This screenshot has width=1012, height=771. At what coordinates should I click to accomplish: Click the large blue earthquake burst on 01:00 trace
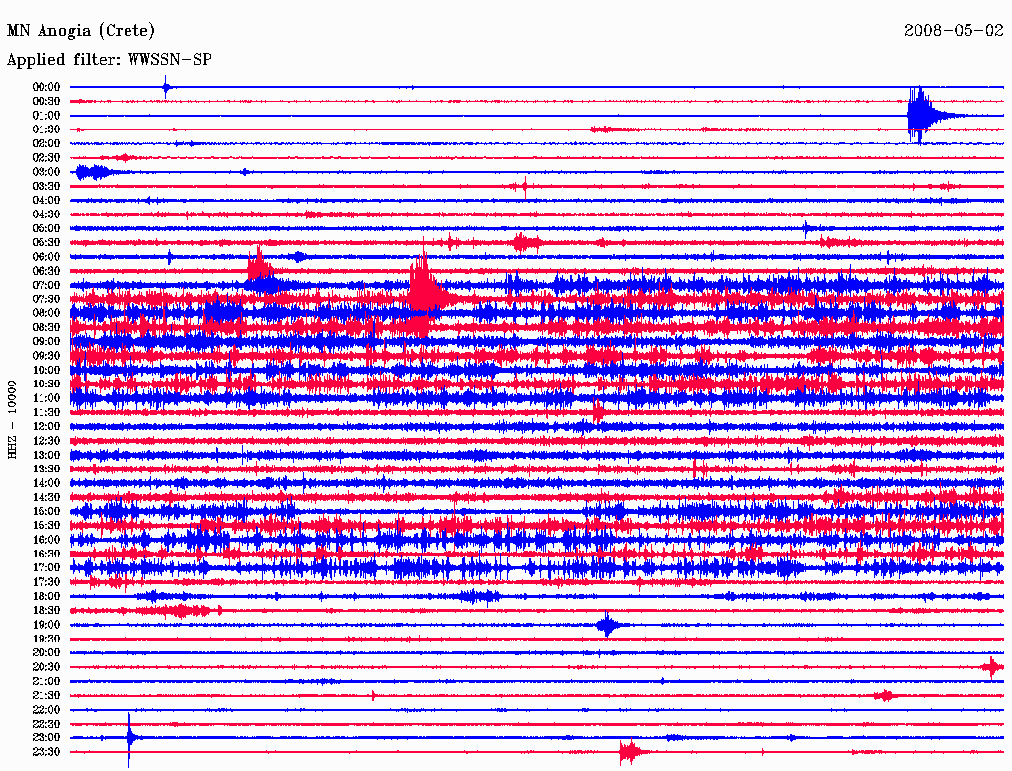tap(922, 115)
